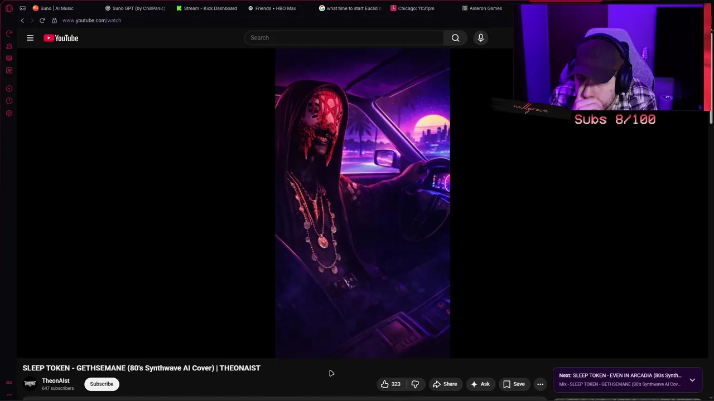Start voice search with microphone icon

481,38
